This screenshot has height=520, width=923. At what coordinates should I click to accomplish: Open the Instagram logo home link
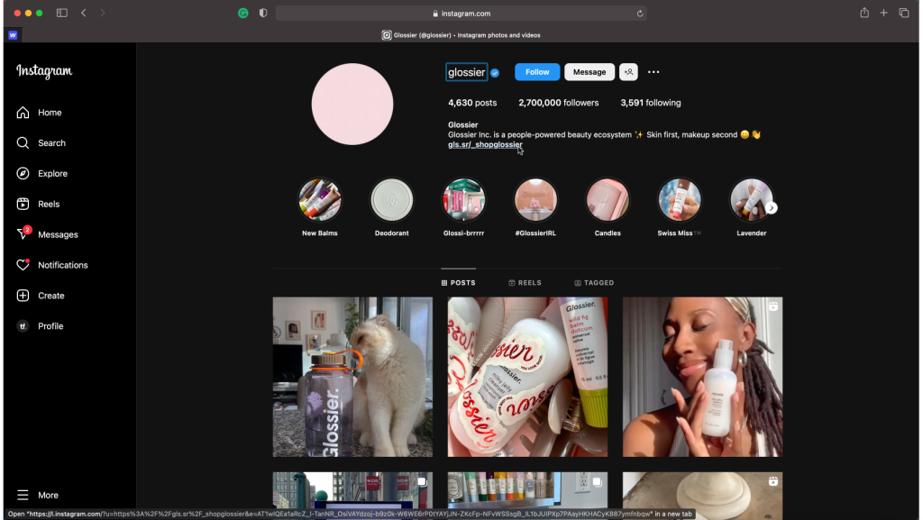(x=44, y=71)
